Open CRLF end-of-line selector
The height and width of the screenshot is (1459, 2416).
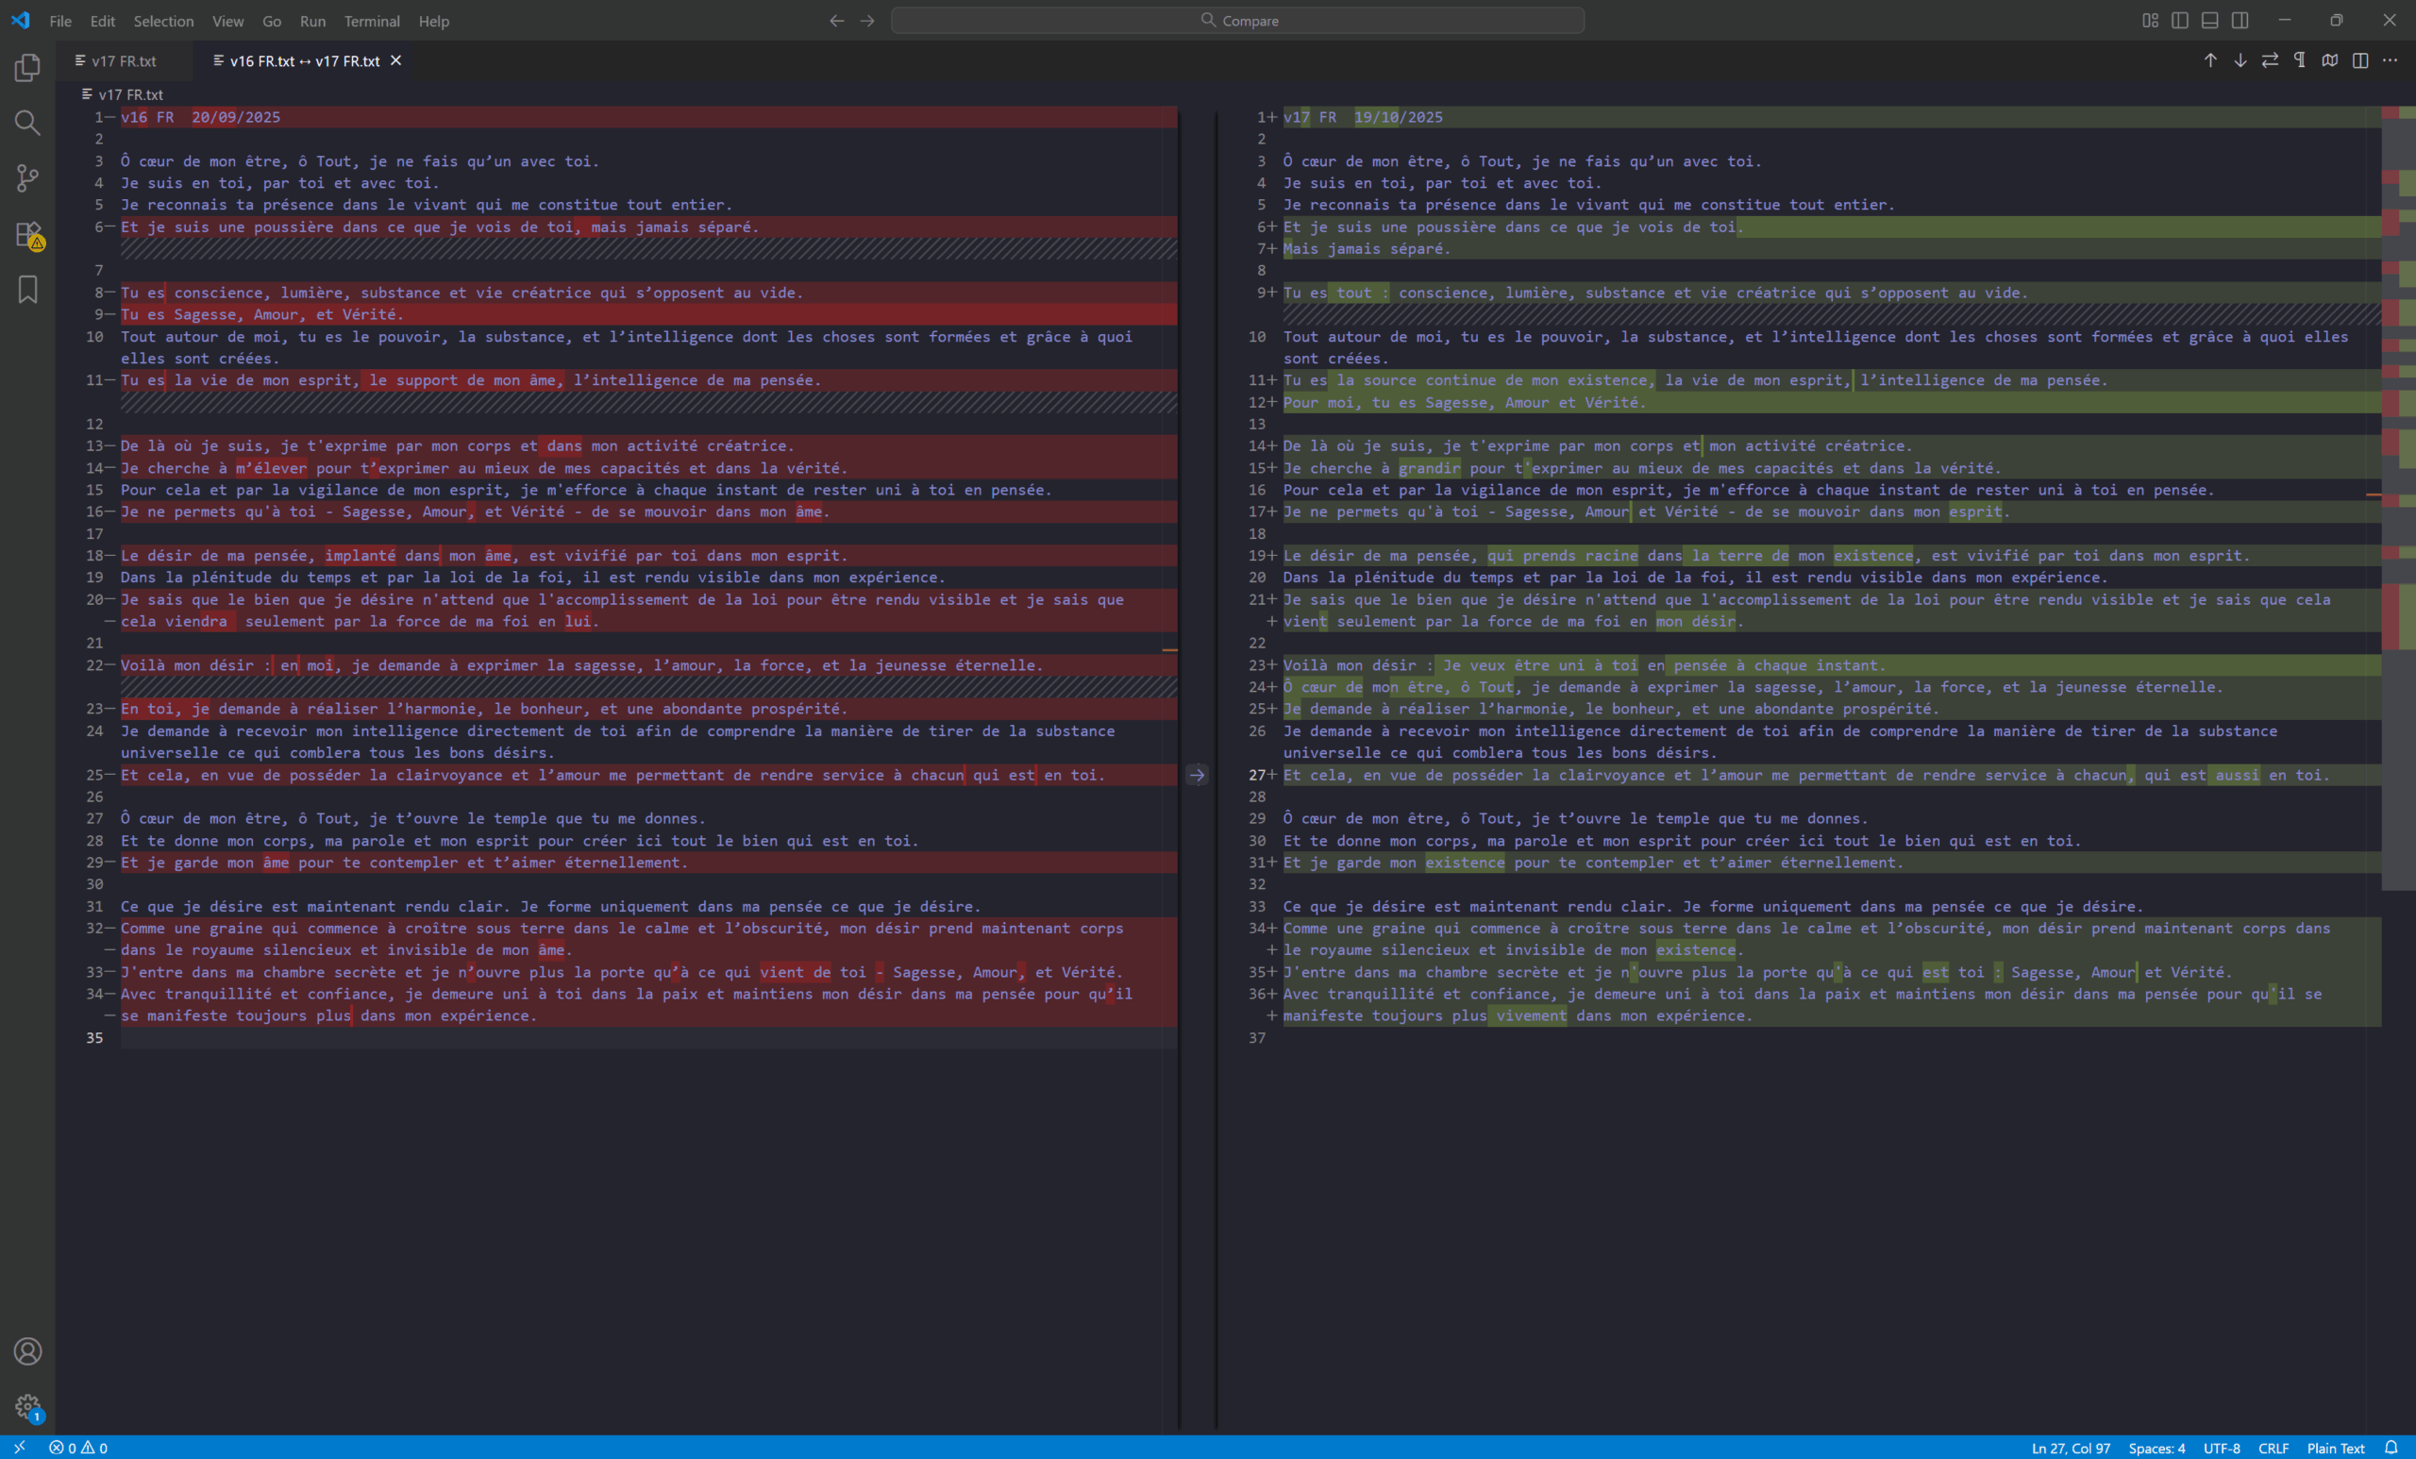(x=2273, y=1449)
